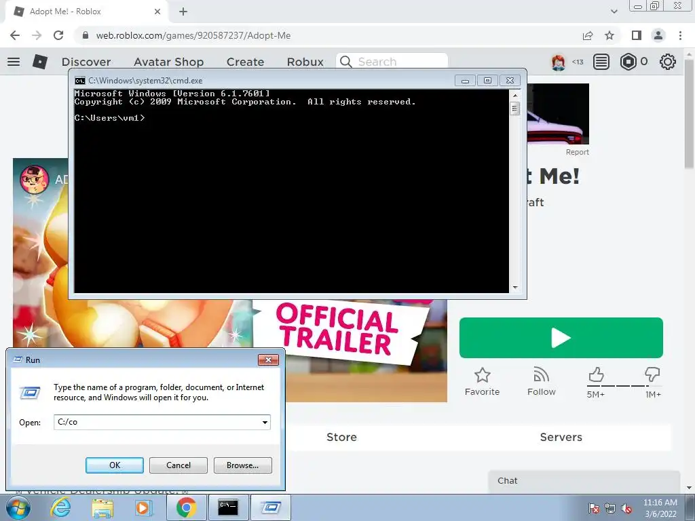Switch to Chrome taskbar button
Viewport: 695px width, 521px height.
coord(186,507)
